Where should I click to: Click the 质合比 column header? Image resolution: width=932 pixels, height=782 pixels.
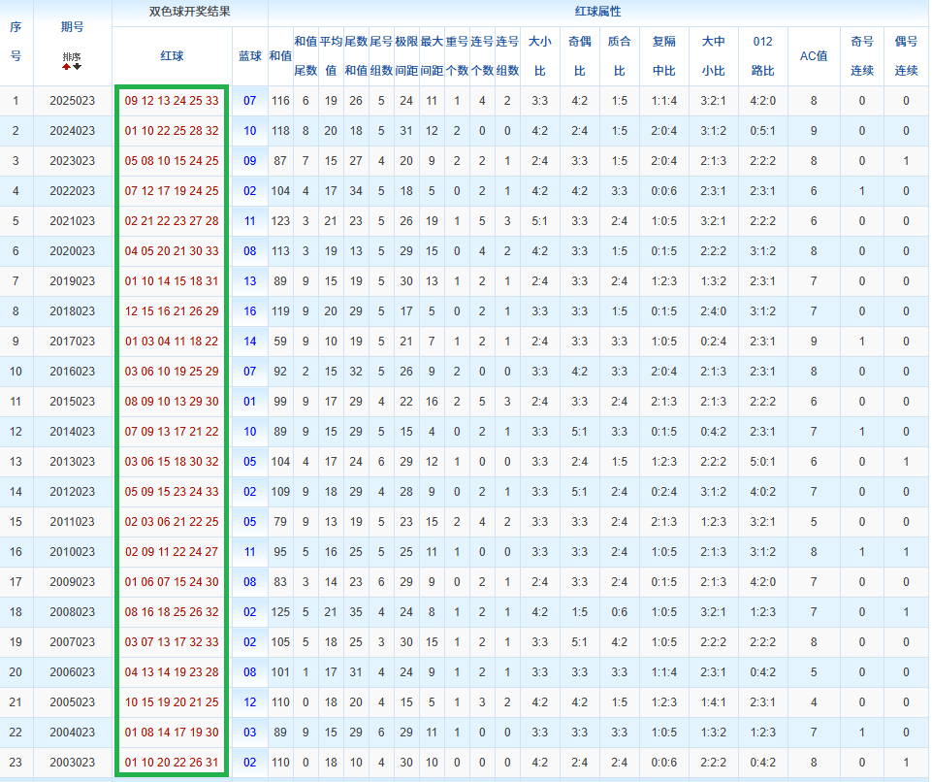coord(619,56)
